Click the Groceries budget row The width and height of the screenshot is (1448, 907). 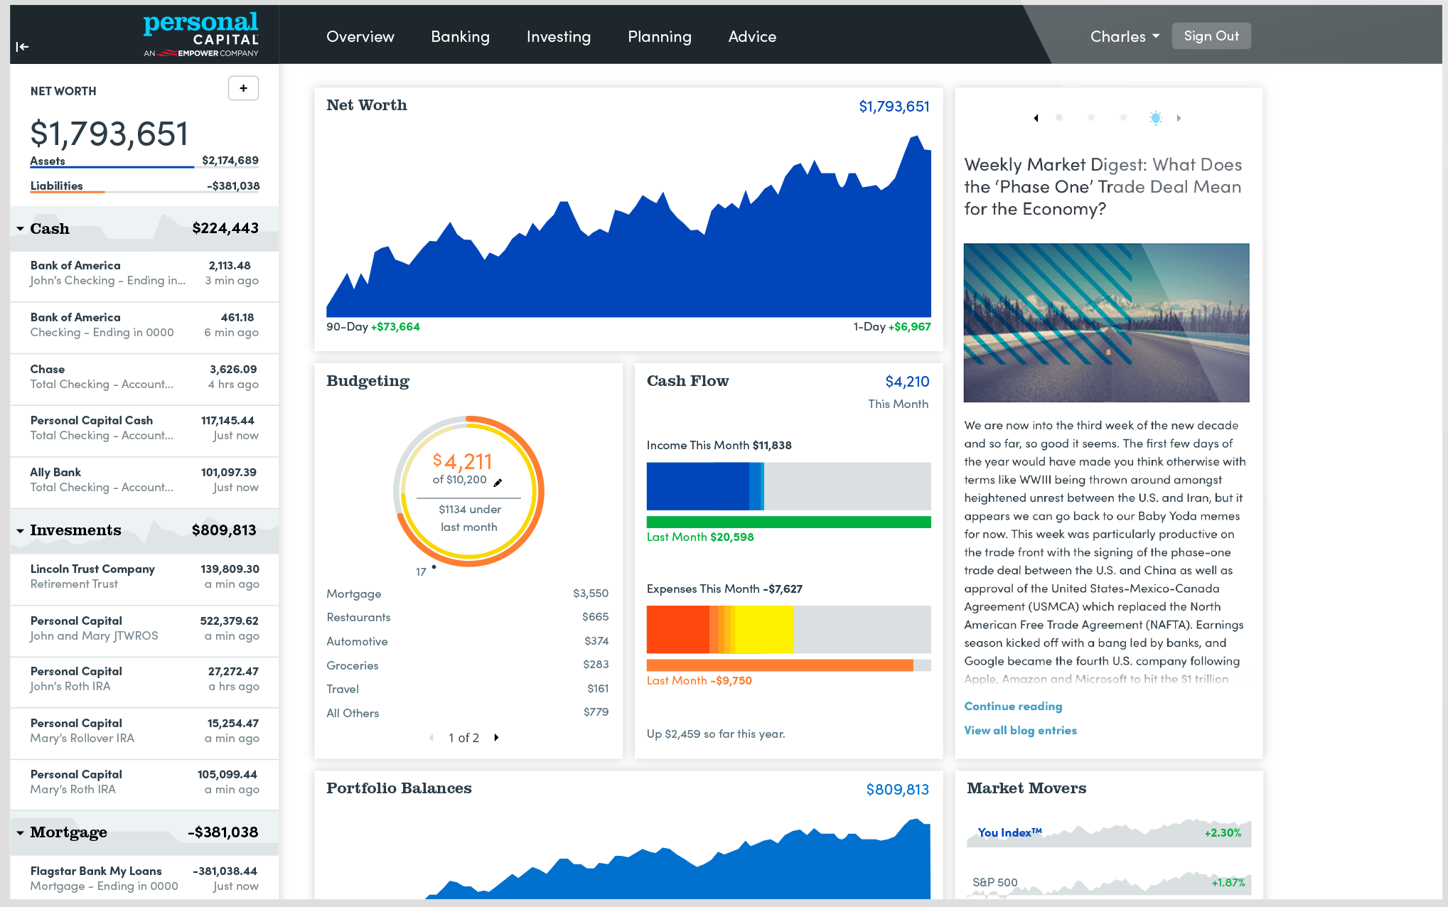pos(468,665)
